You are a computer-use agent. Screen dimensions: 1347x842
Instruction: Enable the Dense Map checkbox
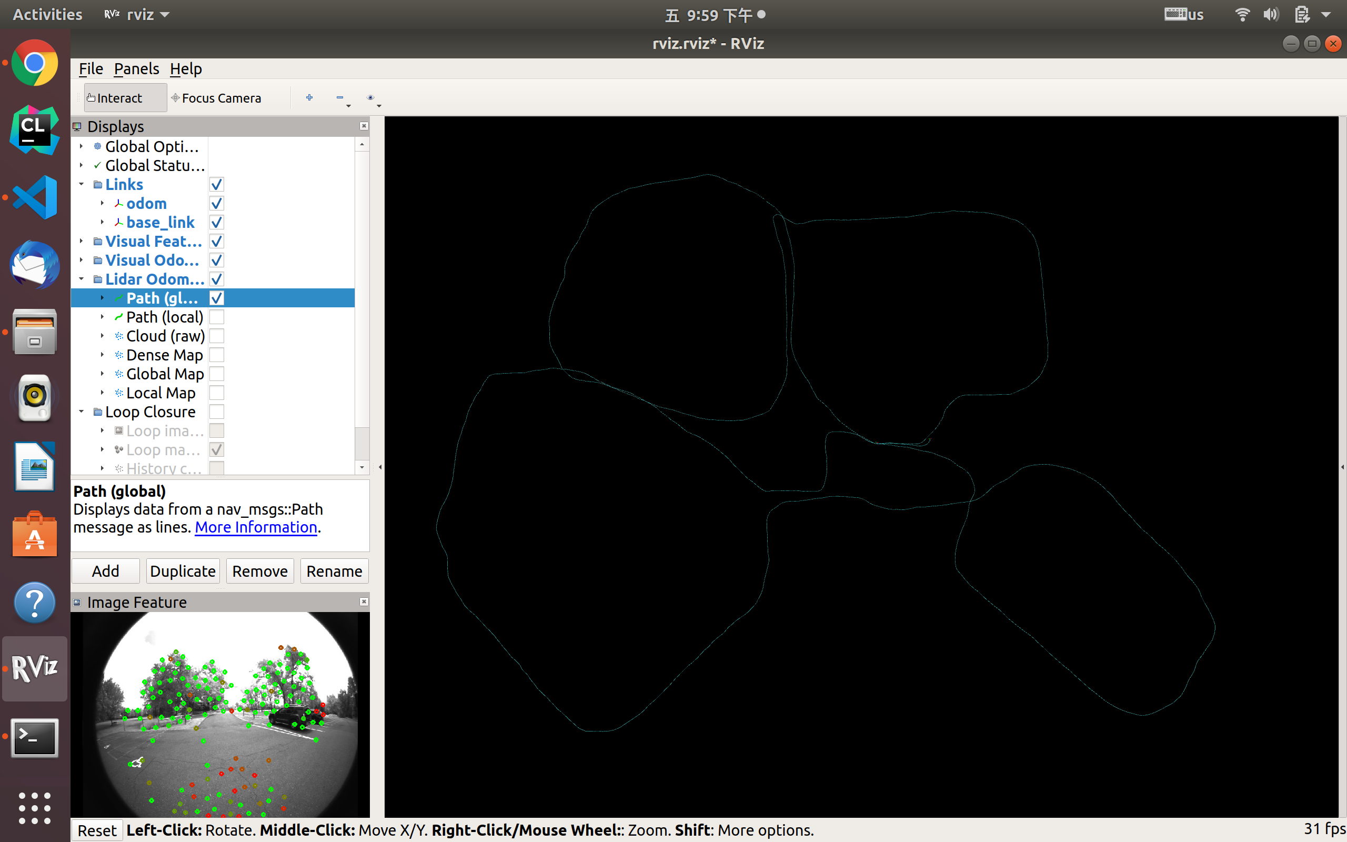[x=217, y=355]
